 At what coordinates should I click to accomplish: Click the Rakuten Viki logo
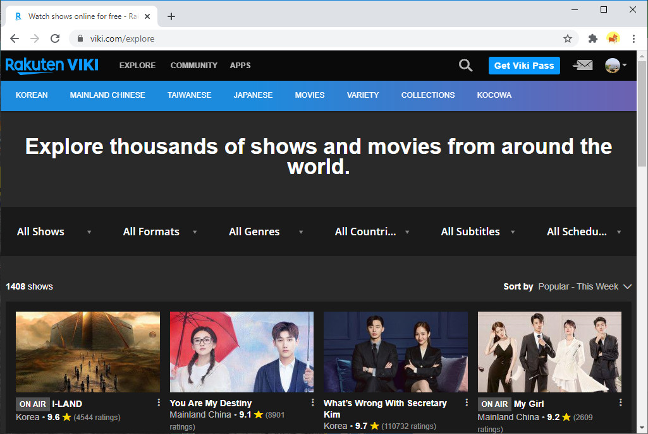[x=52, y=66]
